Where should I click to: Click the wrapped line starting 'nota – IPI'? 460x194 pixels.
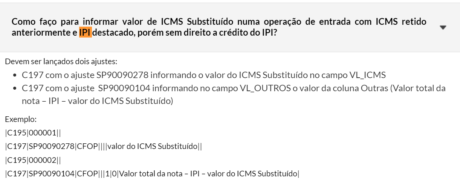tap(97, 101)
